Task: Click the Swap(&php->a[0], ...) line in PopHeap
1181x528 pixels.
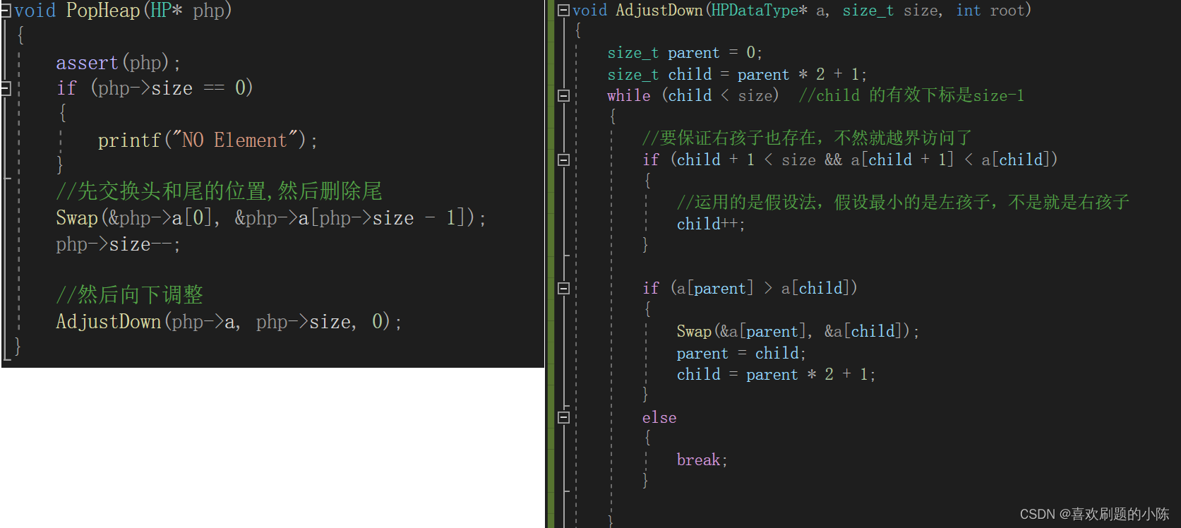Action: point(271,218)
